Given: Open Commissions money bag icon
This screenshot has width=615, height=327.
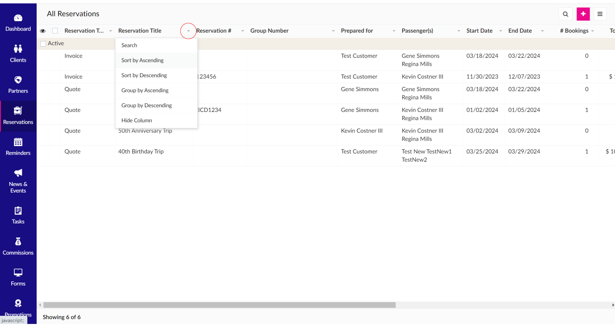Looking at the screenshot, I should tap(18, 242).
